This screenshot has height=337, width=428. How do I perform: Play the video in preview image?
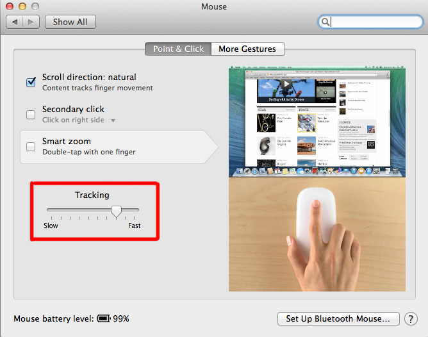tap(286, 84)
